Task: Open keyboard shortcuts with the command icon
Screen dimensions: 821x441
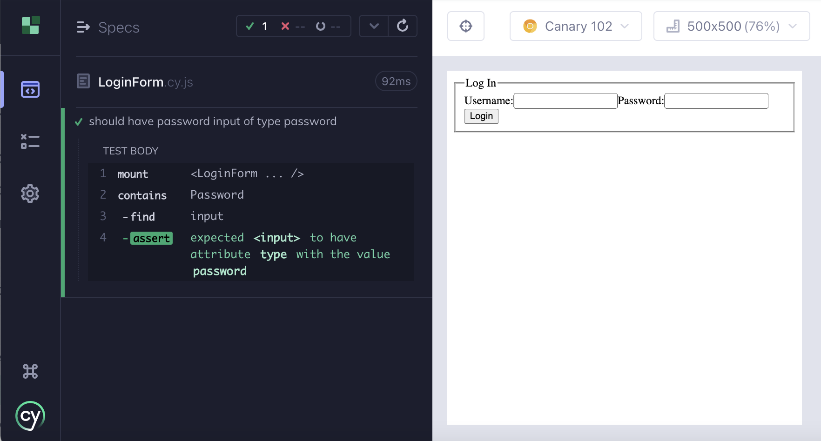Action: 30,371
